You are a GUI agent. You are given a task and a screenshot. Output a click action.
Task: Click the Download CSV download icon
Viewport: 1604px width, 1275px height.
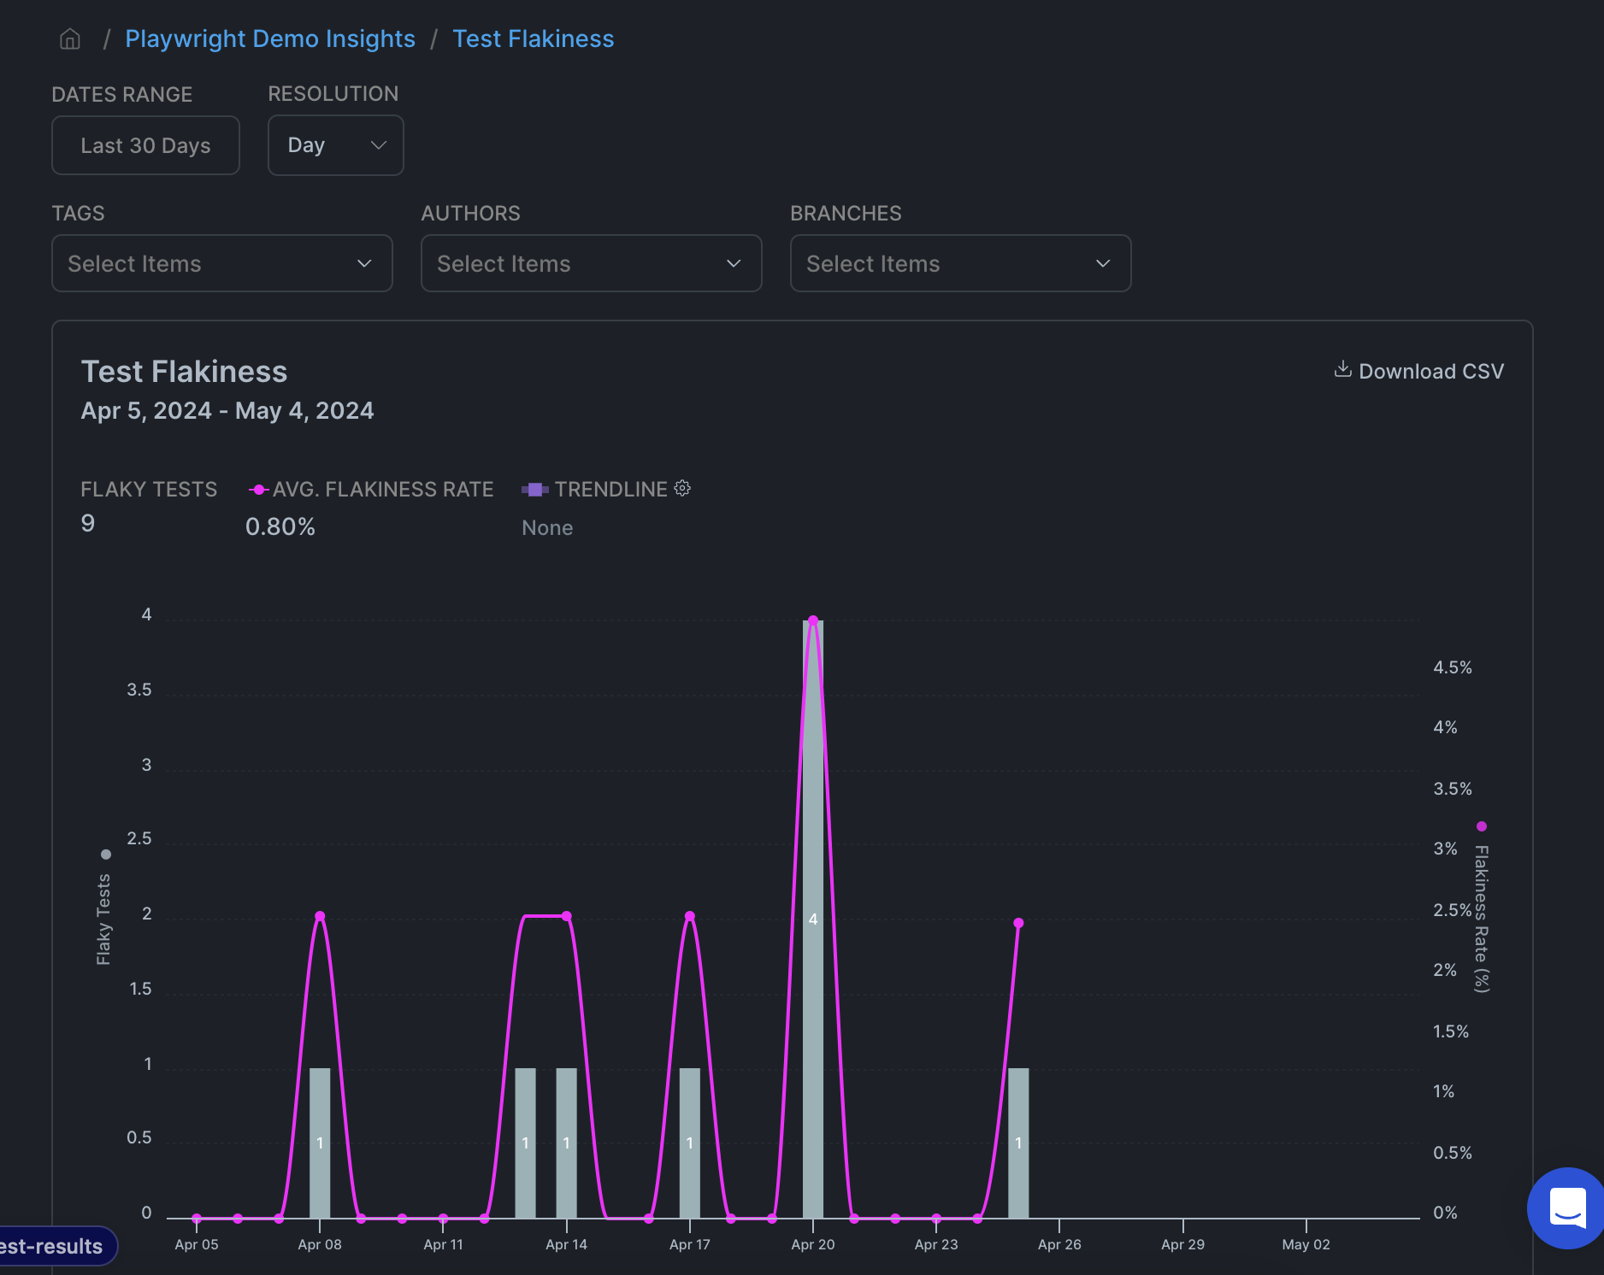tap(1342, 370)
